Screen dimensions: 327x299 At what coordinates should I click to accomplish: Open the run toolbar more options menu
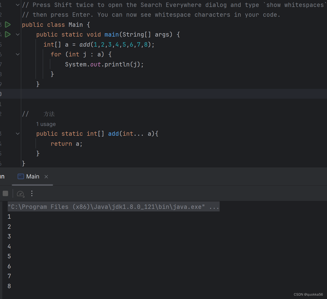(x=32, y=193)
